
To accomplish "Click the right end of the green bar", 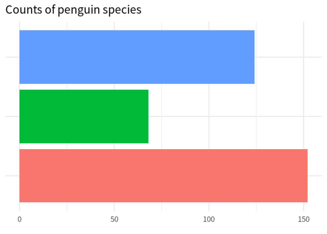I will coord(147,117).
